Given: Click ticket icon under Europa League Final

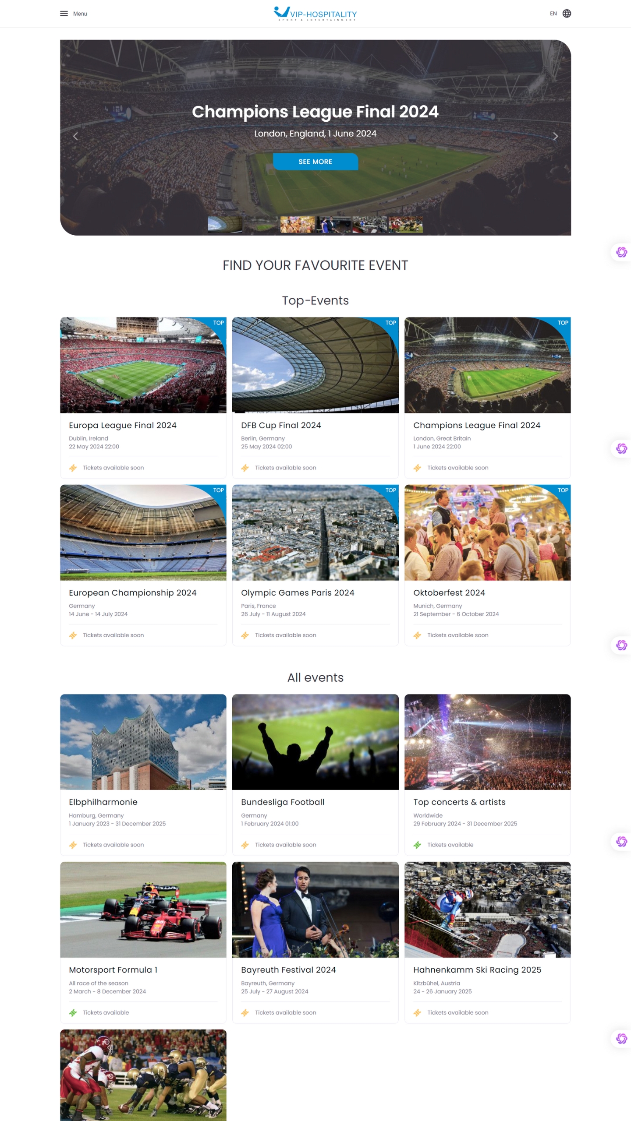Looking at the screenshot, I should click(73, 468).
